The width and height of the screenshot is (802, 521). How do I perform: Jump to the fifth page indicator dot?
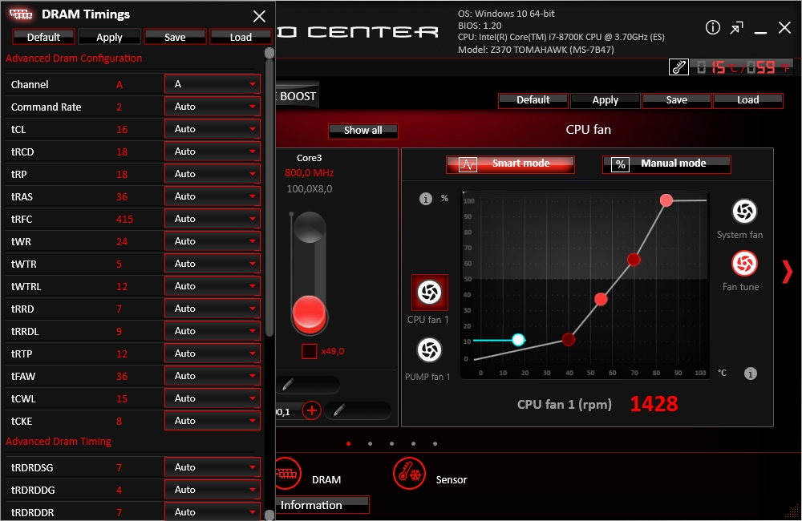coord(435,444)
